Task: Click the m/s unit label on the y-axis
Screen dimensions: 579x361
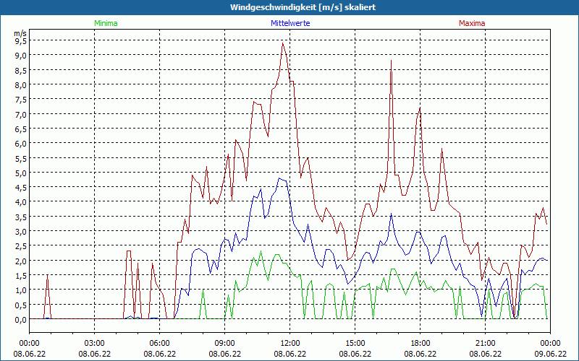Action: pyautogui.click(x=20, y=33)
